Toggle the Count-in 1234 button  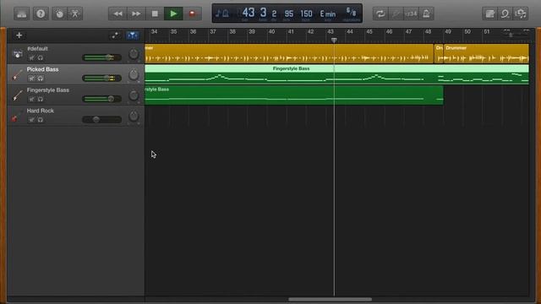click(411, 14)
